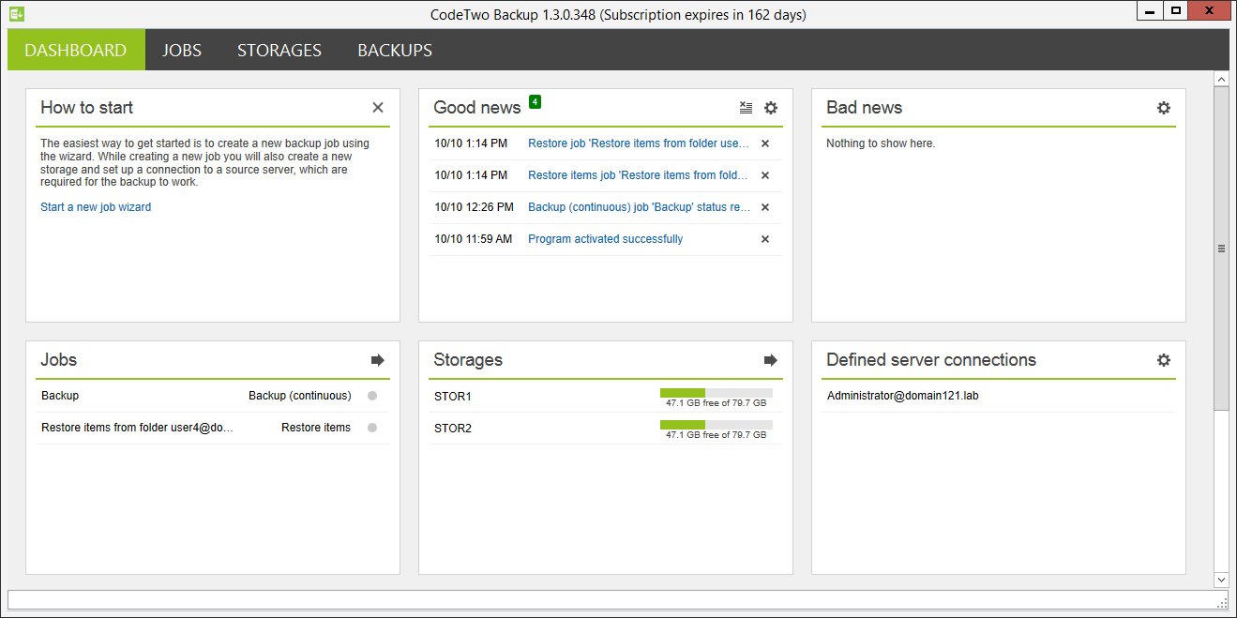Go to Jobs via panel arrow
The width and height of the screenshot is (1237, 618).
378,360
